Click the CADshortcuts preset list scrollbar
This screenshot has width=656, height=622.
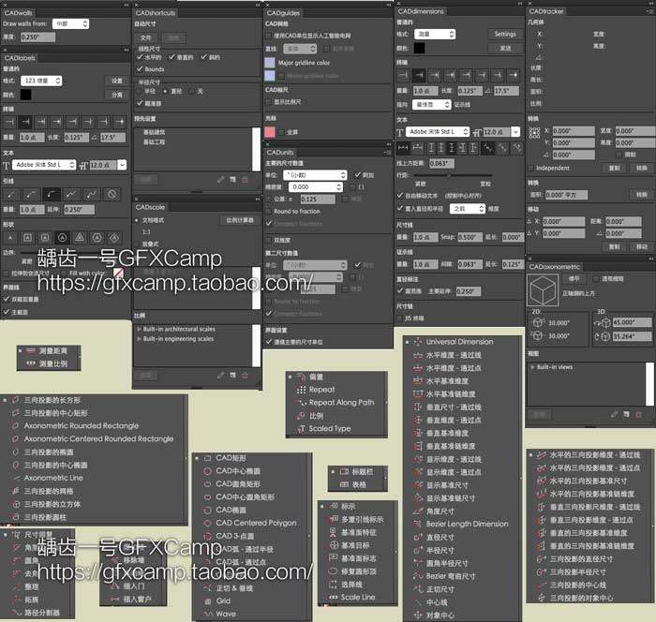pyautogui.click(x=256, y=149)
